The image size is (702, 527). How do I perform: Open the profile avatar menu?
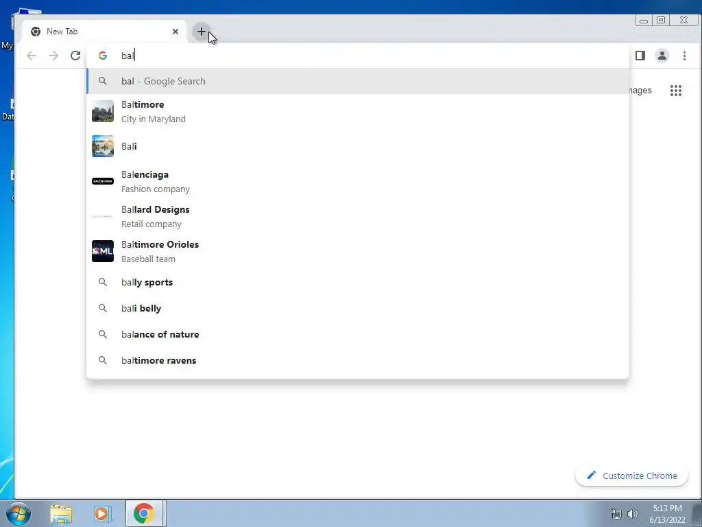[x=662, y=56]
